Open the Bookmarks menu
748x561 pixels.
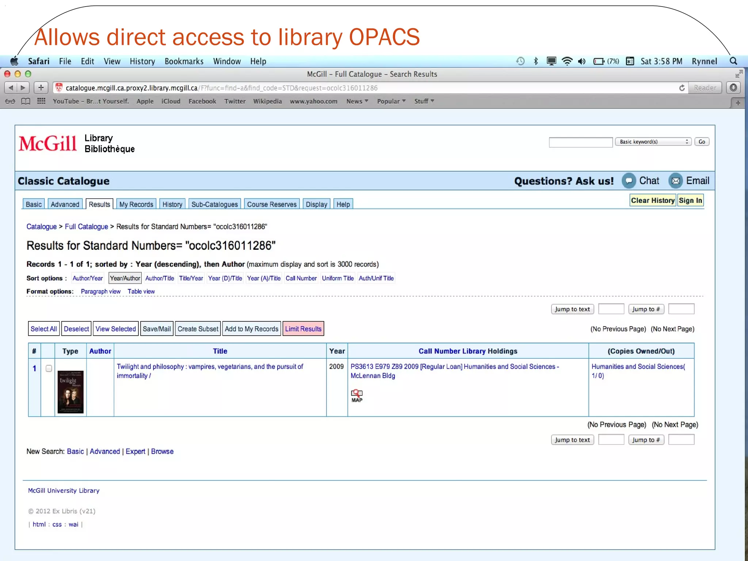184,61
